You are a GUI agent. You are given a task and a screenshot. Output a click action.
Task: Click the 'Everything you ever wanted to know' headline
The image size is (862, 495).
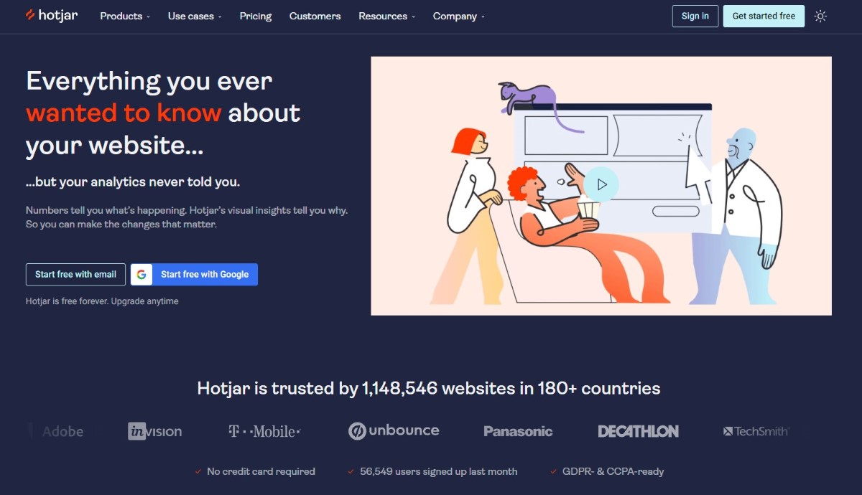coord(163,113)
